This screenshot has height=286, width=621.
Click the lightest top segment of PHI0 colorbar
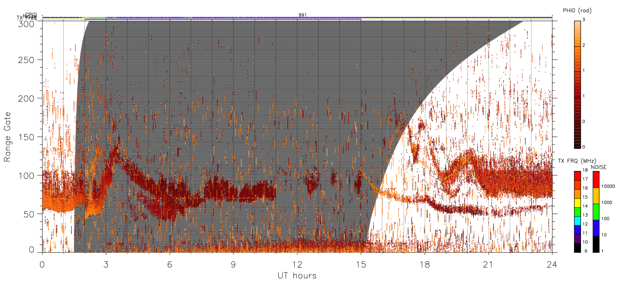[x=578, y=22]
